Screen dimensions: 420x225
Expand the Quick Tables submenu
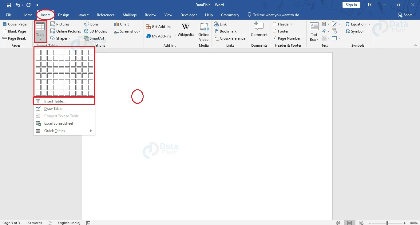click(64, 130)
